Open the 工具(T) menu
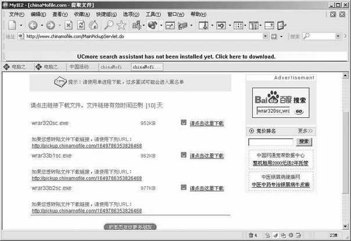Image resolution: width=351 pixels, height=241 pixels. click(153, 14)
